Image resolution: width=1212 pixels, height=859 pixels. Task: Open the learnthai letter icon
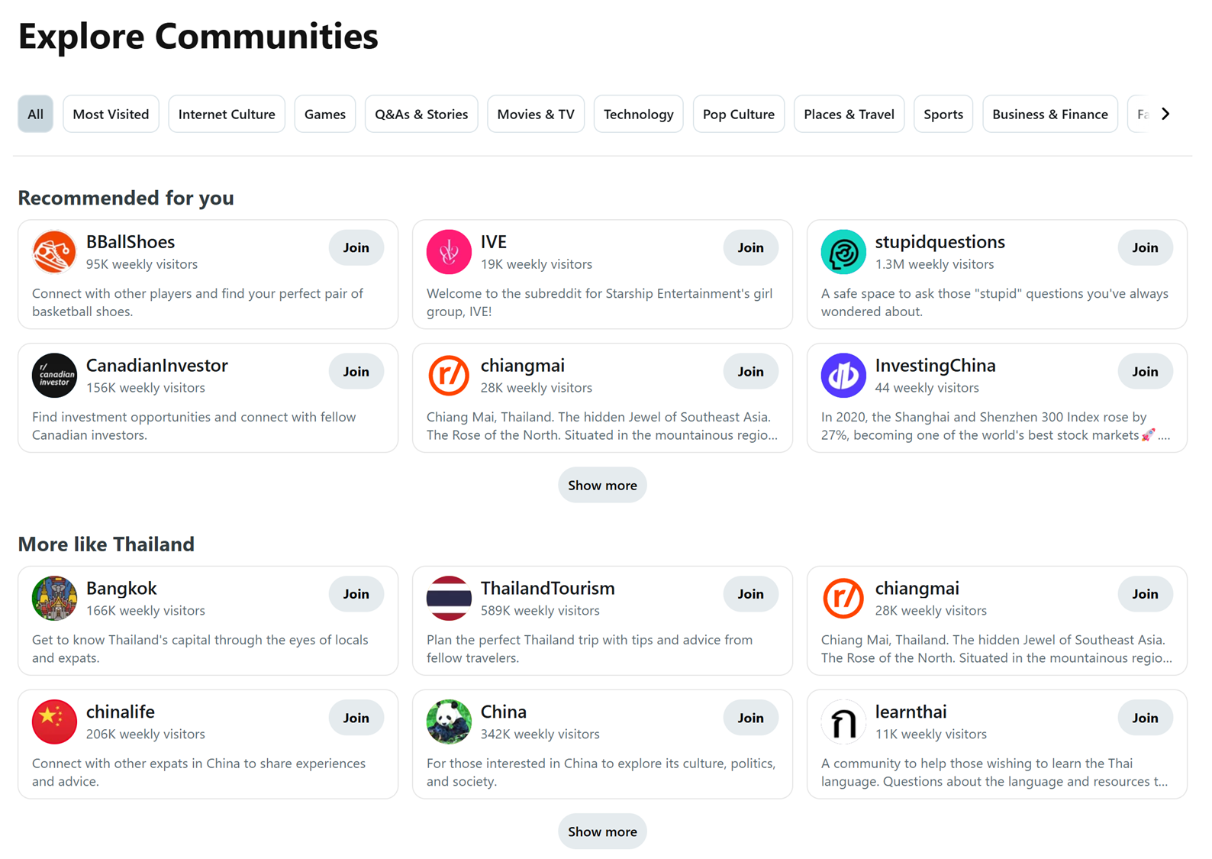pyautogui.click(x=843, y=722)
